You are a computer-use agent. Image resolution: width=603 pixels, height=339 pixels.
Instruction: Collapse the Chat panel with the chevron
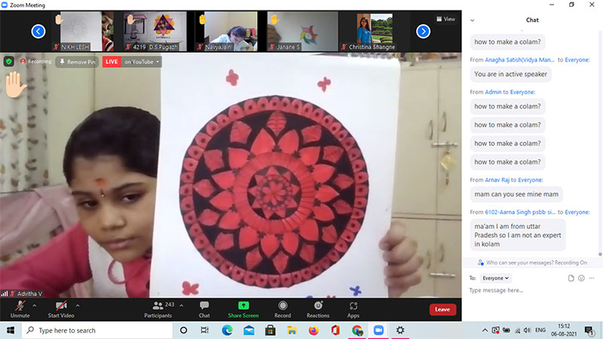click(x=473, y=20)
